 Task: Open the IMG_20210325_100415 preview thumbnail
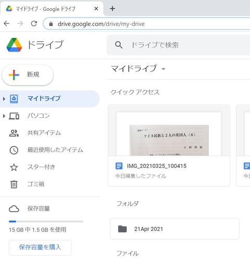[x=169, y=130]
